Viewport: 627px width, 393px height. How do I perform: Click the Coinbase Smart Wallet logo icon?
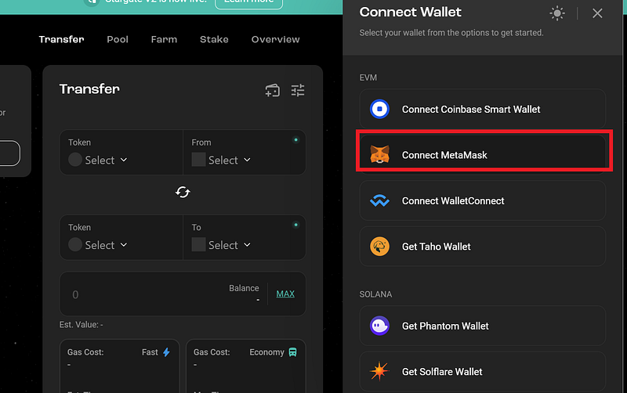point(379,109)
